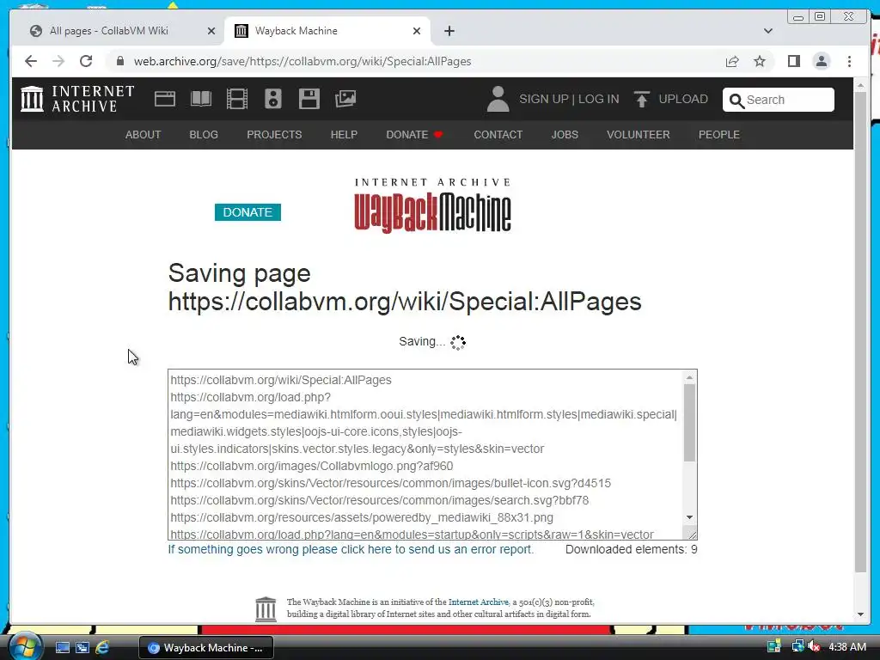This screenshot has width=880, height=660.
Task: Open the Internet Archive footer link
Action: click(478, 602)
